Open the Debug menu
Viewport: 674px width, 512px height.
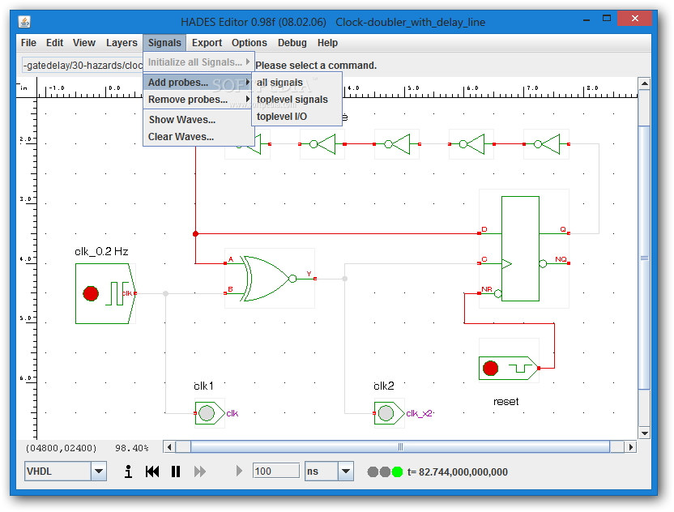coord(292,43)
